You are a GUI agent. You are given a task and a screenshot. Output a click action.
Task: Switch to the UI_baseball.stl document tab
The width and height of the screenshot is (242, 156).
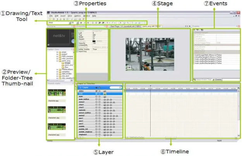[x=131, y=26]
